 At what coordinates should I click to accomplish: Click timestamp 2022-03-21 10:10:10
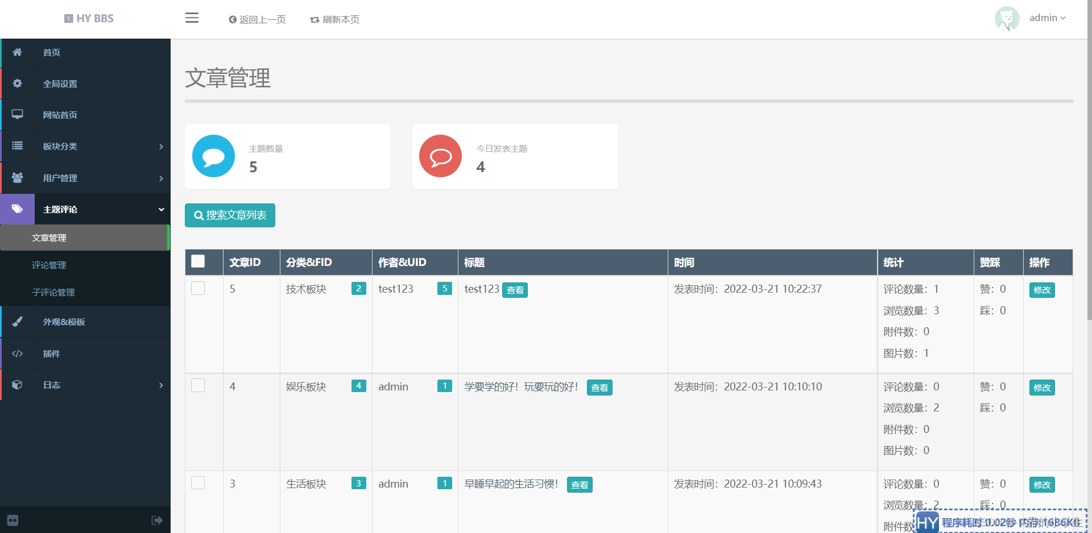coord(772,386)
